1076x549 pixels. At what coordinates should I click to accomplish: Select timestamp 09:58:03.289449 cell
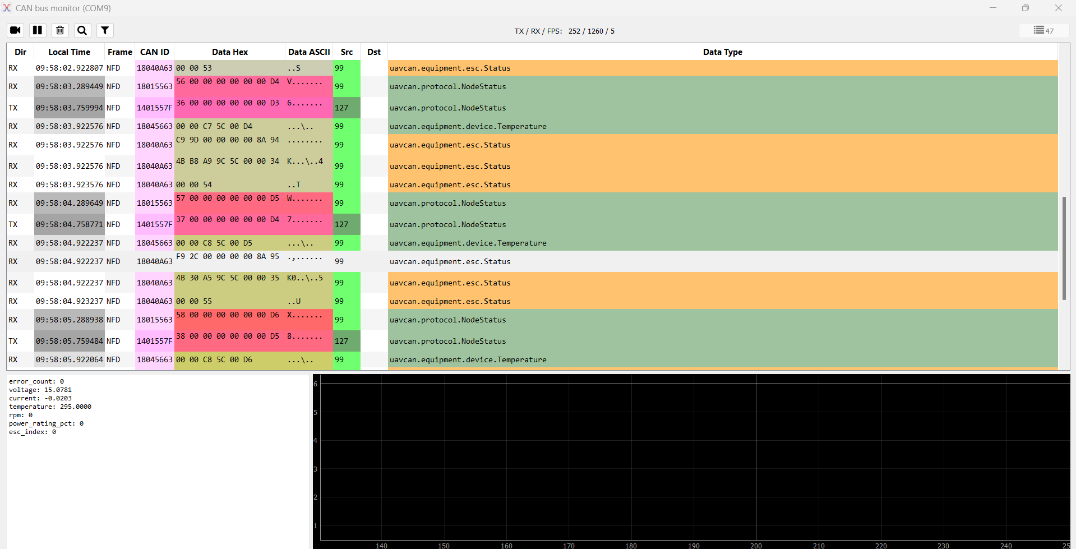[70, 86]
